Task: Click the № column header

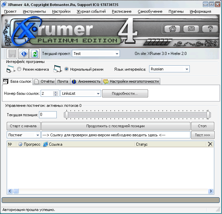Action: [12, 144]
